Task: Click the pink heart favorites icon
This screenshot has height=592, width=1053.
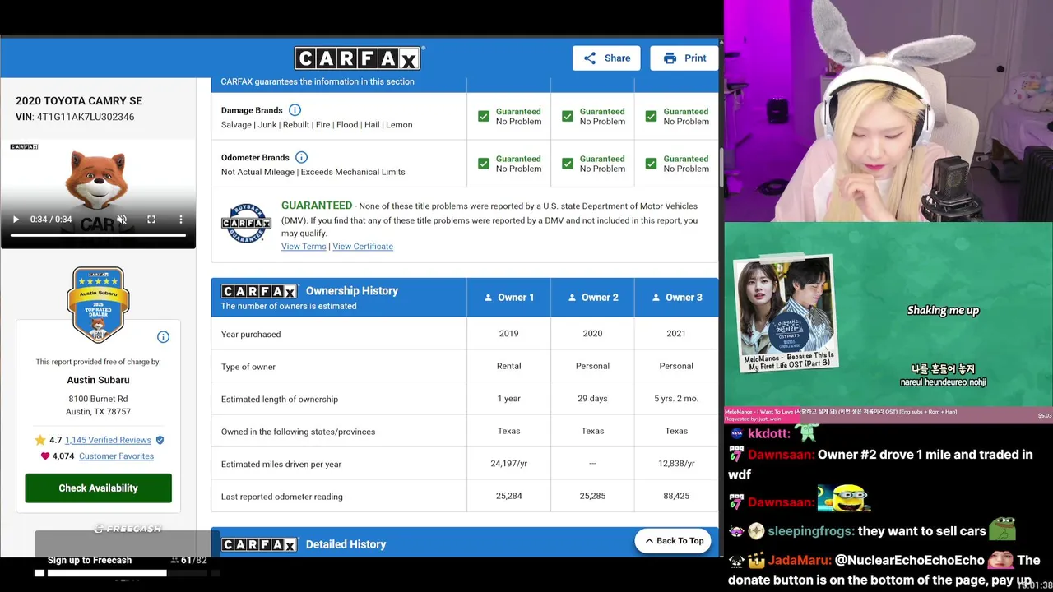Action: (45, 456)
